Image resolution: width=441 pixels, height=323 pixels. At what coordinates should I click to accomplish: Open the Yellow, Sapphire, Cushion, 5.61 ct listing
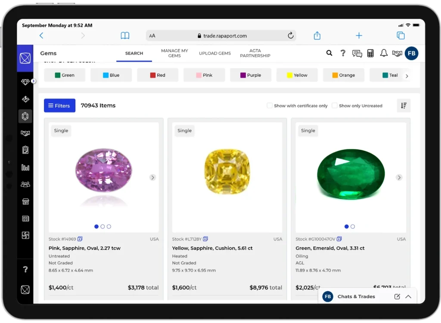[x=212, y=248]
